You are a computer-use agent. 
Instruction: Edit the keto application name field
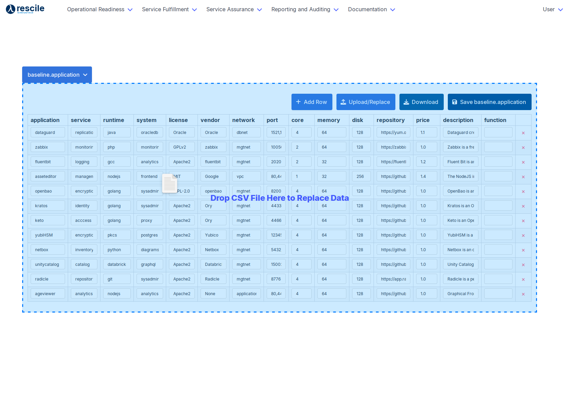48,221
